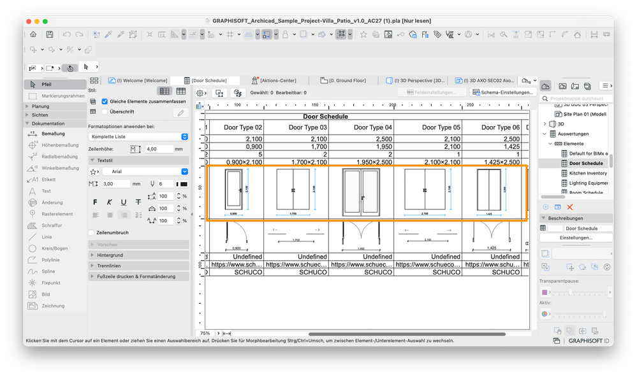The width and height of the screenshot is (637, 377).
Task: Toggle bold text style F
Action: [x=95, y=202]
